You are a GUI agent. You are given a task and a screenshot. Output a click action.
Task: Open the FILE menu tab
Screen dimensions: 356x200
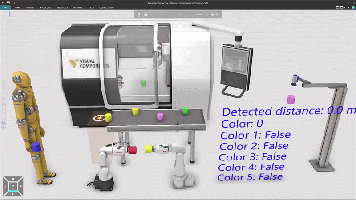tap(4, 8)
